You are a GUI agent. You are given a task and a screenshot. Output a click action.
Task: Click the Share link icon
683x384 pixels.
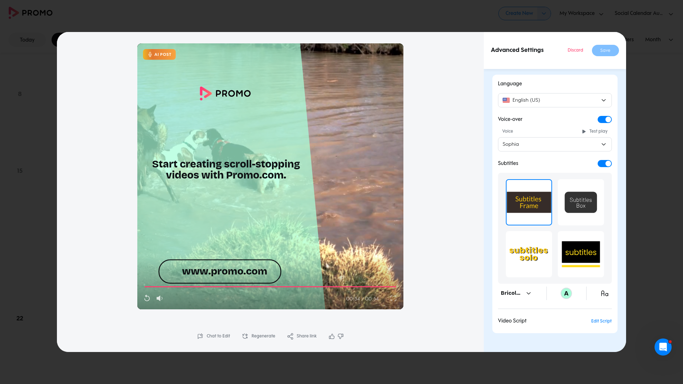point(290,336)
